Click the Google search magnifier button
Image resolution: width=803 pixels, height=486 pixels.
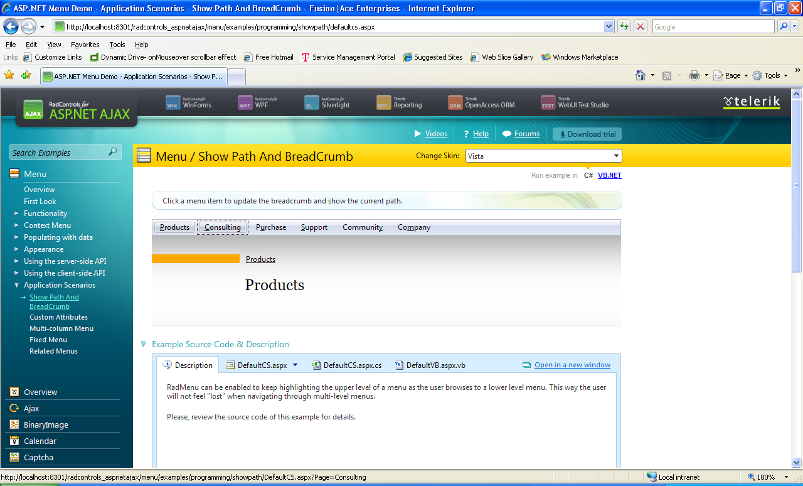[x=784, y=26]
